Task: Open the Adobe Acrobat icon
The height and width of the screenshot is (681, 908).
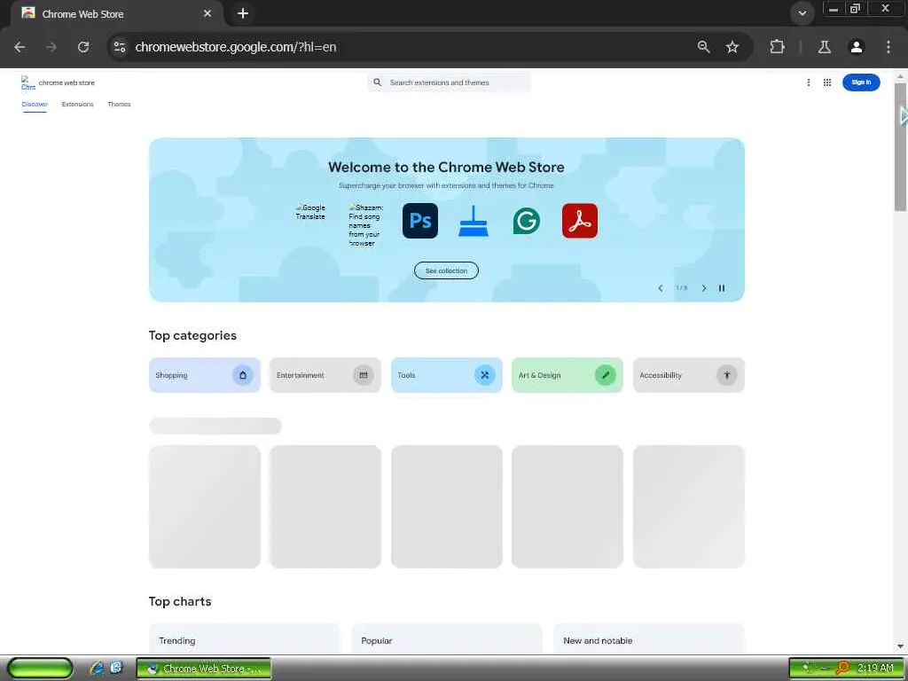Action: 580,221
